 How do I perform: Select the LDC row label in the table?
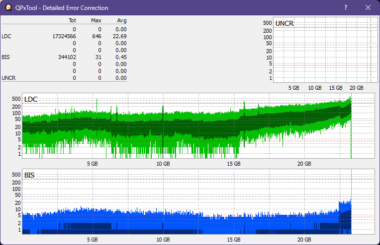(x=6, y=36)
